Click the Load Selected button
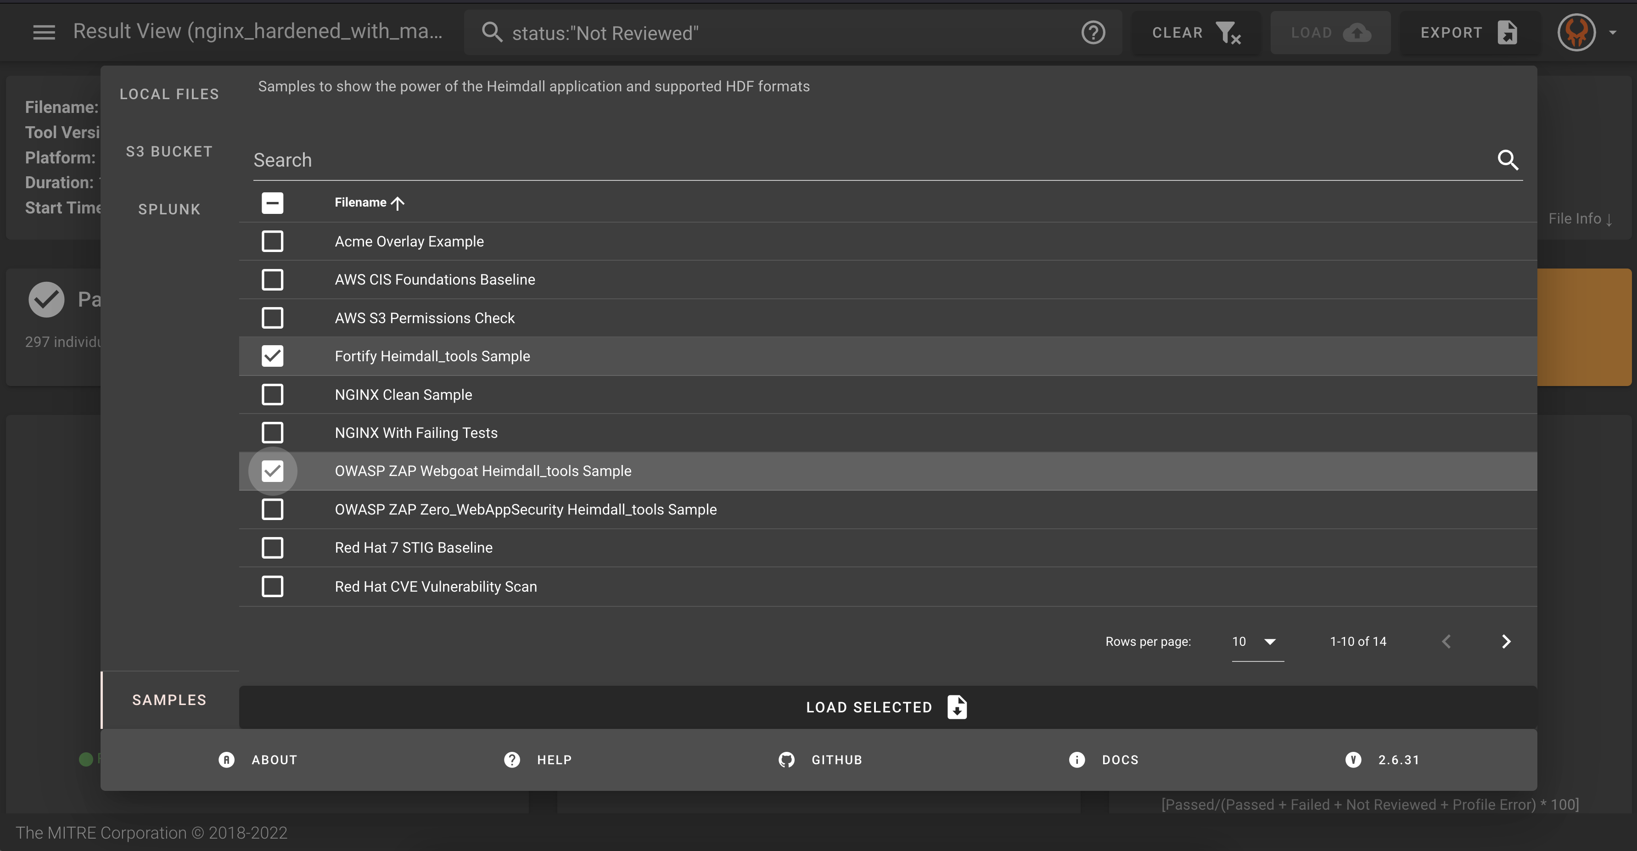 click(x=886, y=707)
